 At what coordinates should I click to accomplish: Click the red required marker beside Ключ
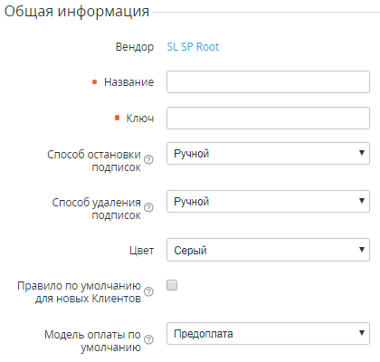118,118
